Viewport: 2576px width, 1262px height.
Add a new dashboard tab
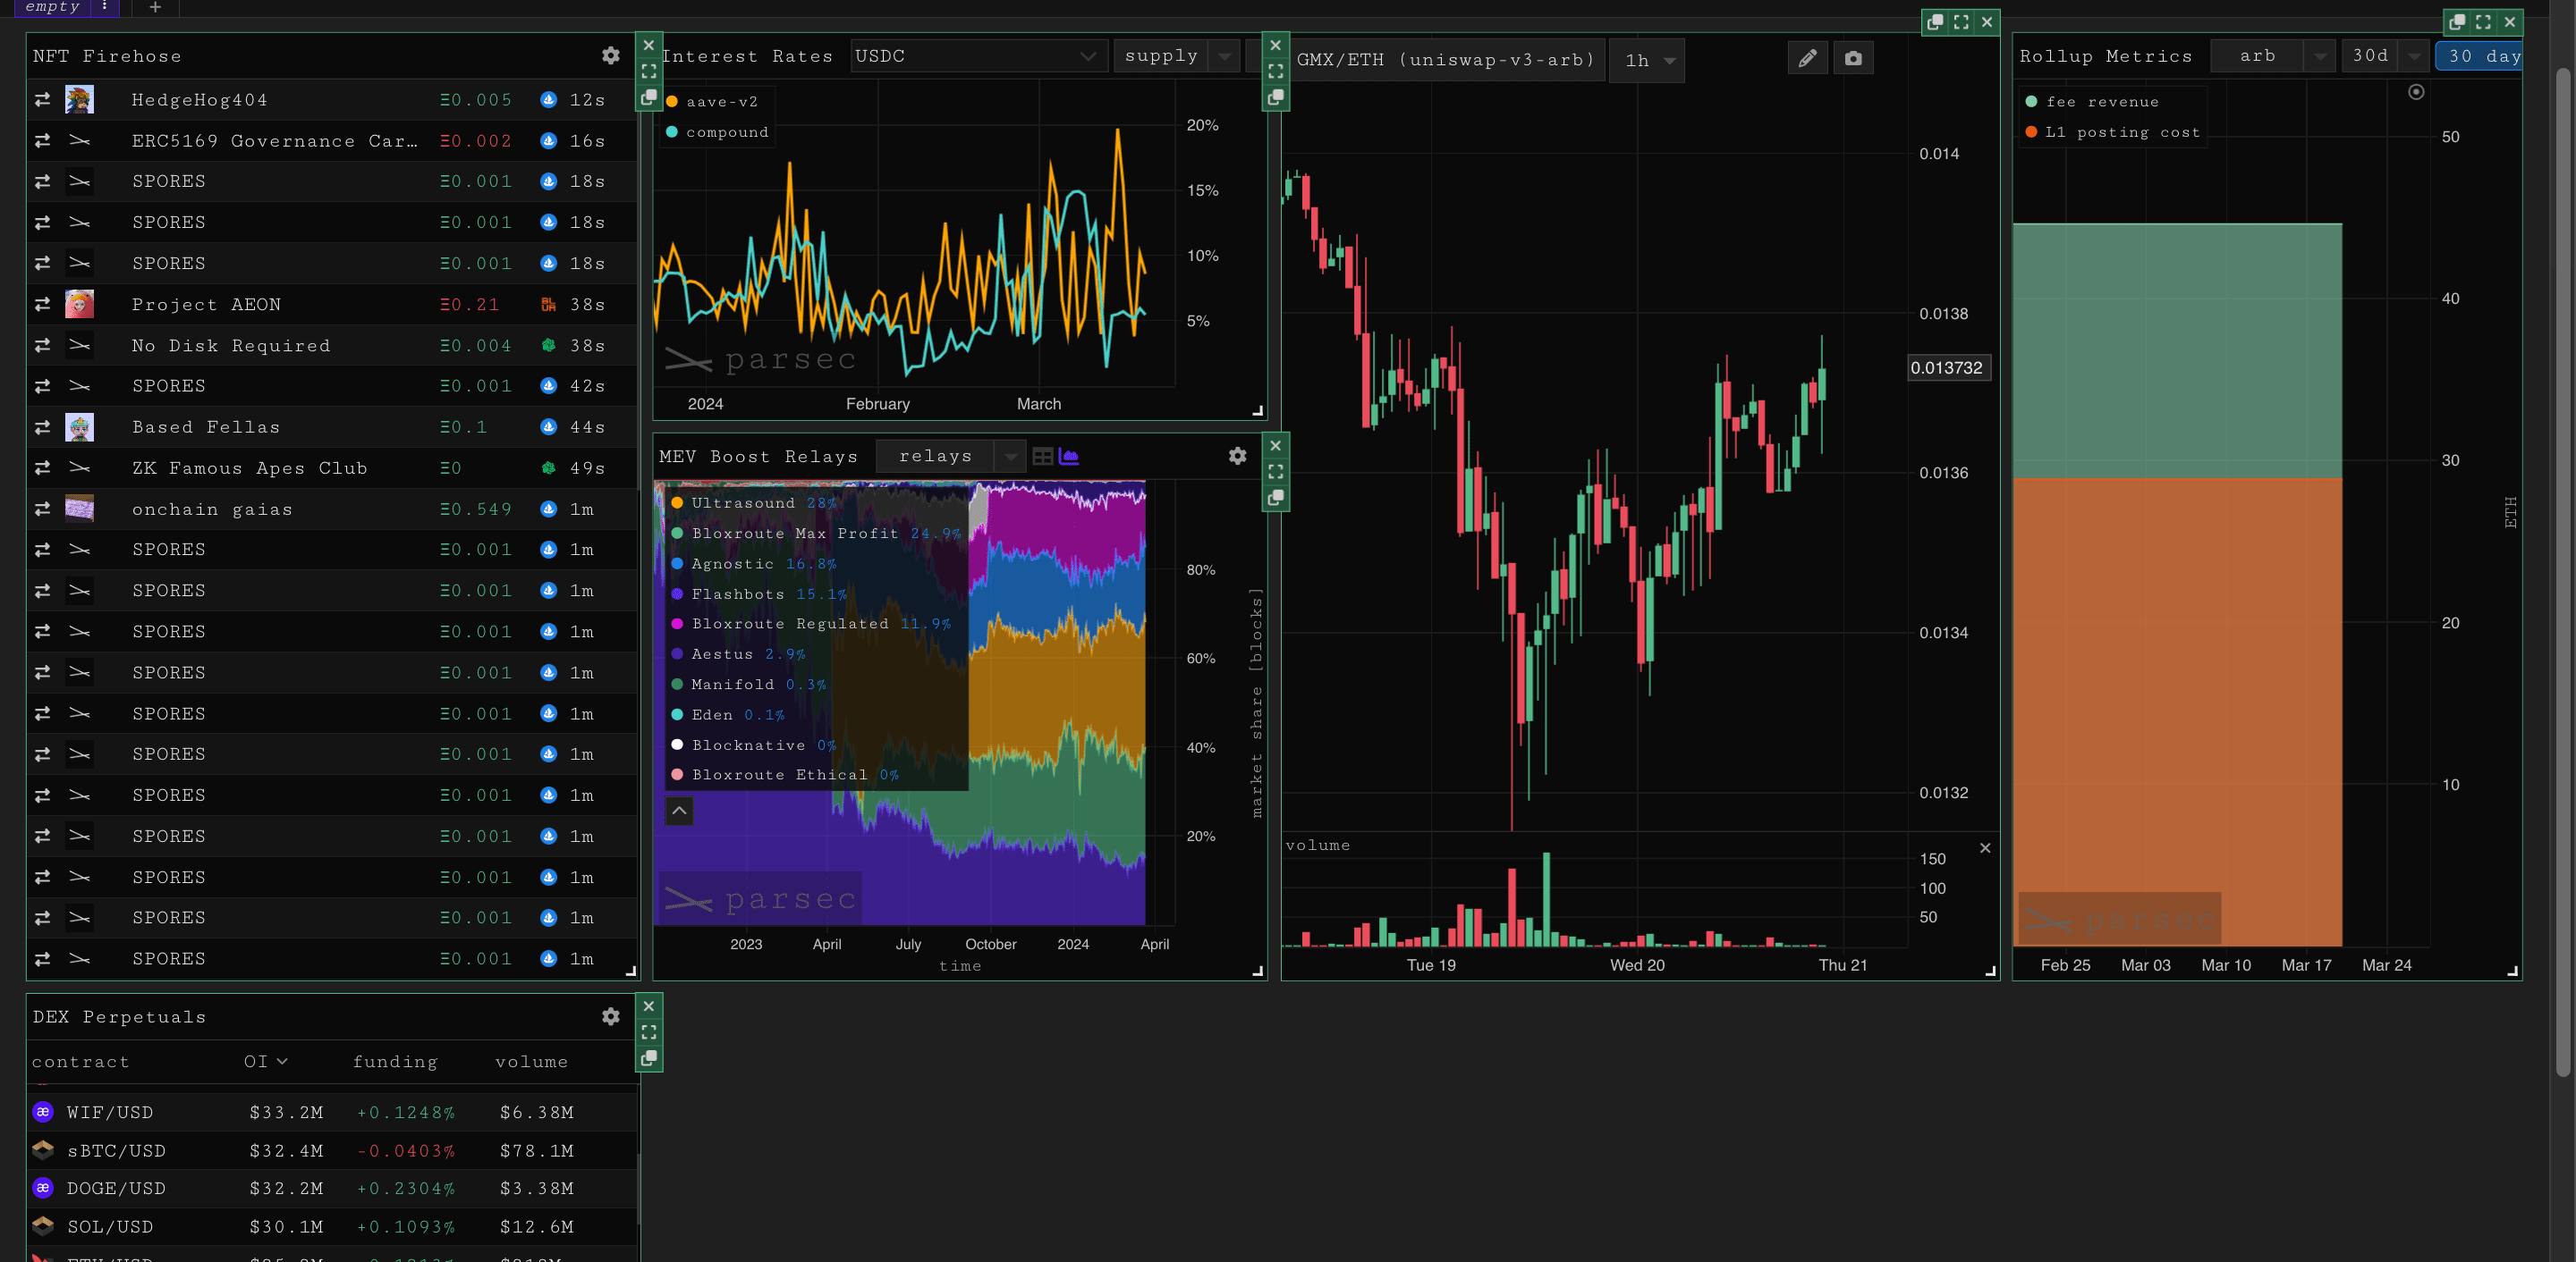point(155,7)
